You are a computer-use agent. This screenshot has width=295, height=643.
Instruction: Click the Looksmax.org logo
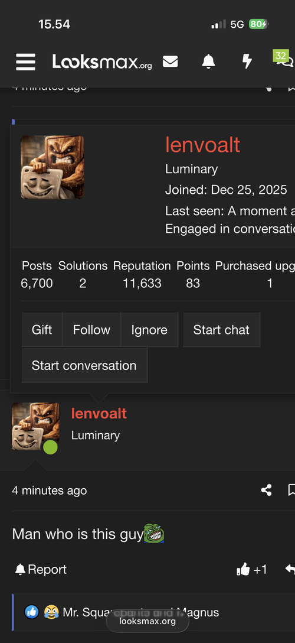(102, 62)
